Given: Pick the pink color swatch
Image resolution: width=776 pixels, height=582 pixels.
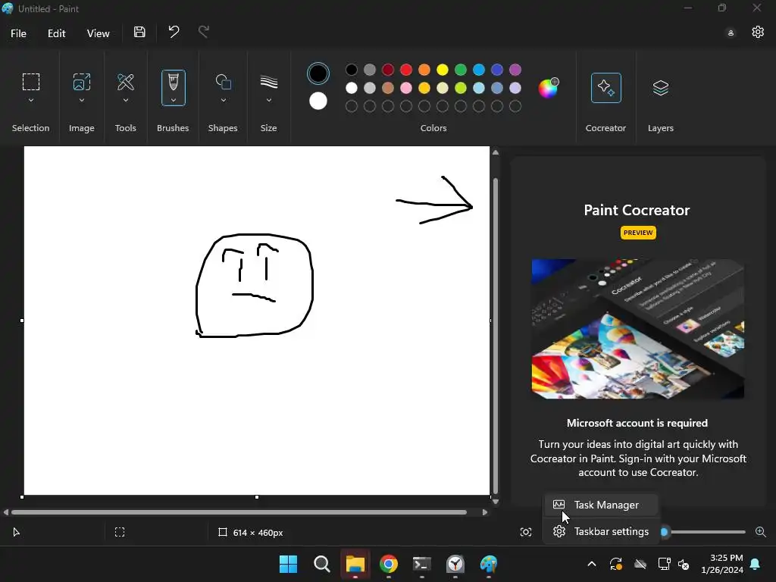Looking at the screenshot, I should pyautogui.click(x=406, y=88).
